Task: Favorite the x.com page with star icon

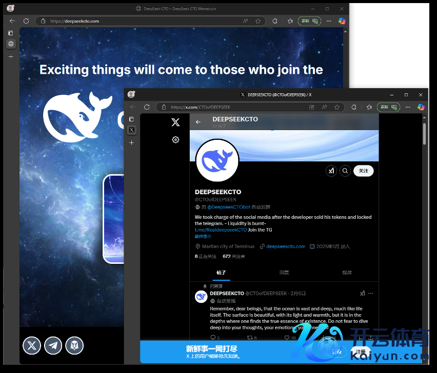Action: click(x=337, y=107)
